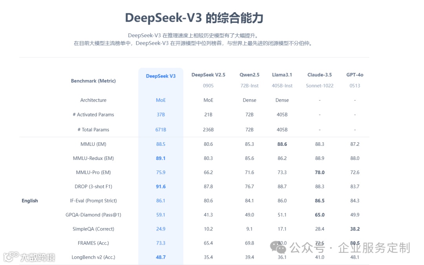
Task: Click the "21B" activated params value
Action: coord(208,114)
